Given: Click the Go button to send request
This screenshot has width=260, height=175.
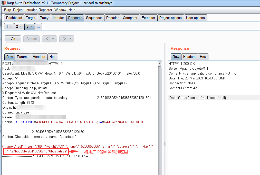Looking at the screenshot, I should (13, 39).
